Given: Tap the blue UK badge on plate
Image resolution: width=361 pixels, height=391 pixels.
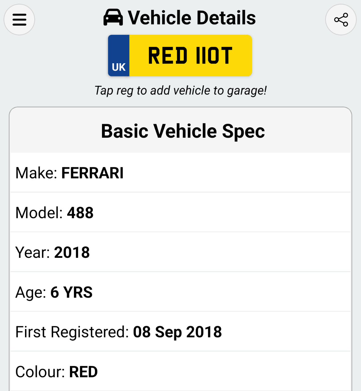Looking at the screenshot, I should [x=119, y=56].
